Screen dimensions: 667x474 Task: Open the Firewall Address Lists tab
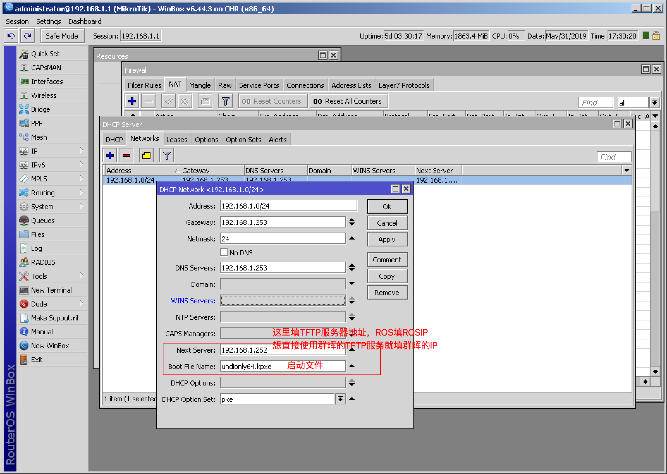[x=351, y=85]
